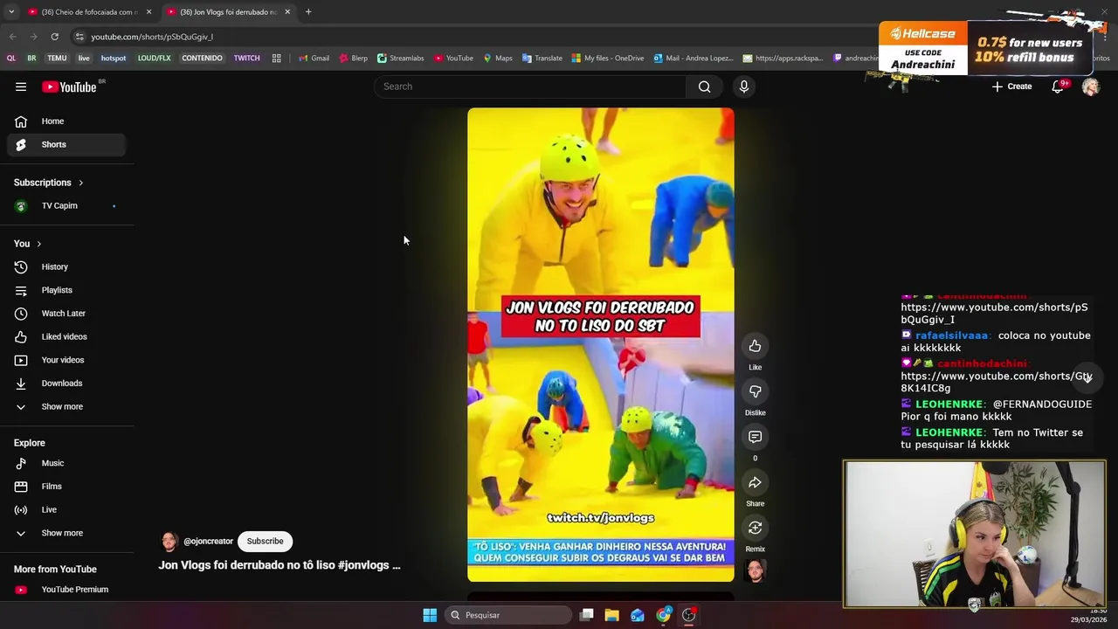Open Task View on taskbar
The image size is (1118, 629).
point(587,615)
